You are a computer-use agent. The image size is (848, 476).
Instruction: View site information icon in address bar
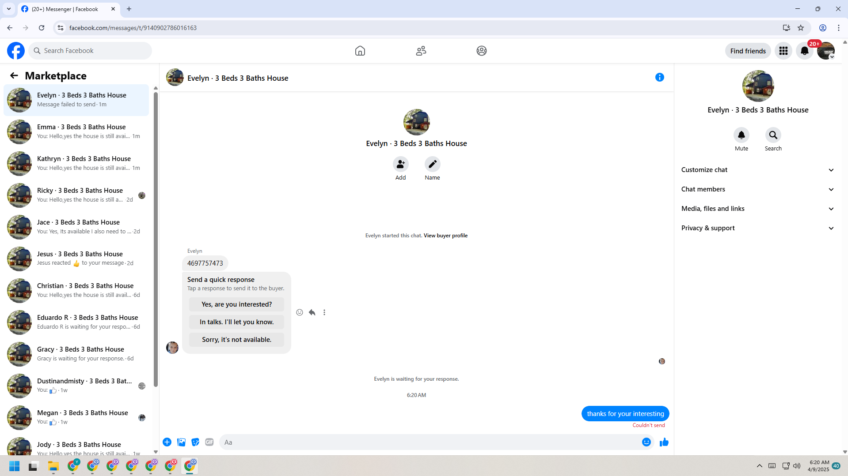tap(61, 28)
